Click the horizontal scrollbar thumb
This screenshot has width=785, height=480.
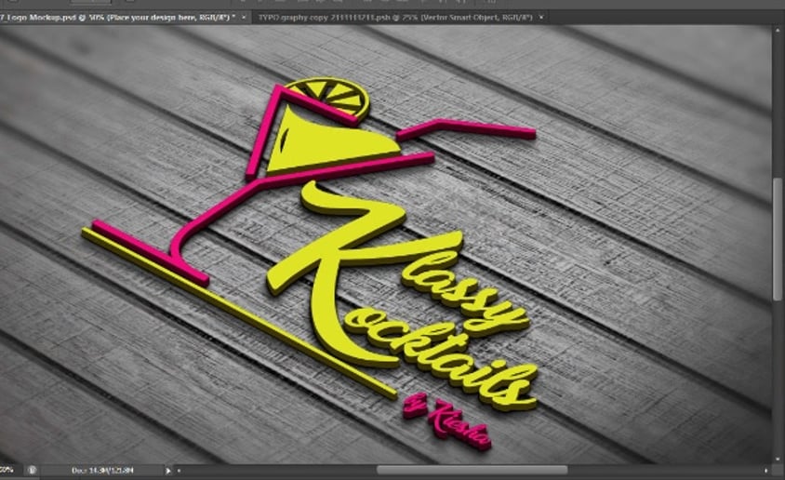[x=472, y=470]
